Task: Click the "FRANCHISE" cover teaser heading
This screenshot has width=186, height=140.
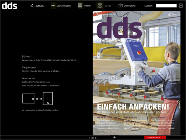Action: click(131, 117)
